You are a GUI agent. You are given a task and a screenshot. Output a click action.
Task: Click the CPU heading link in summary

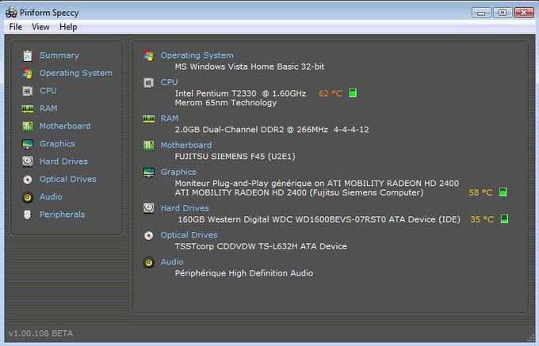point(169,82)
